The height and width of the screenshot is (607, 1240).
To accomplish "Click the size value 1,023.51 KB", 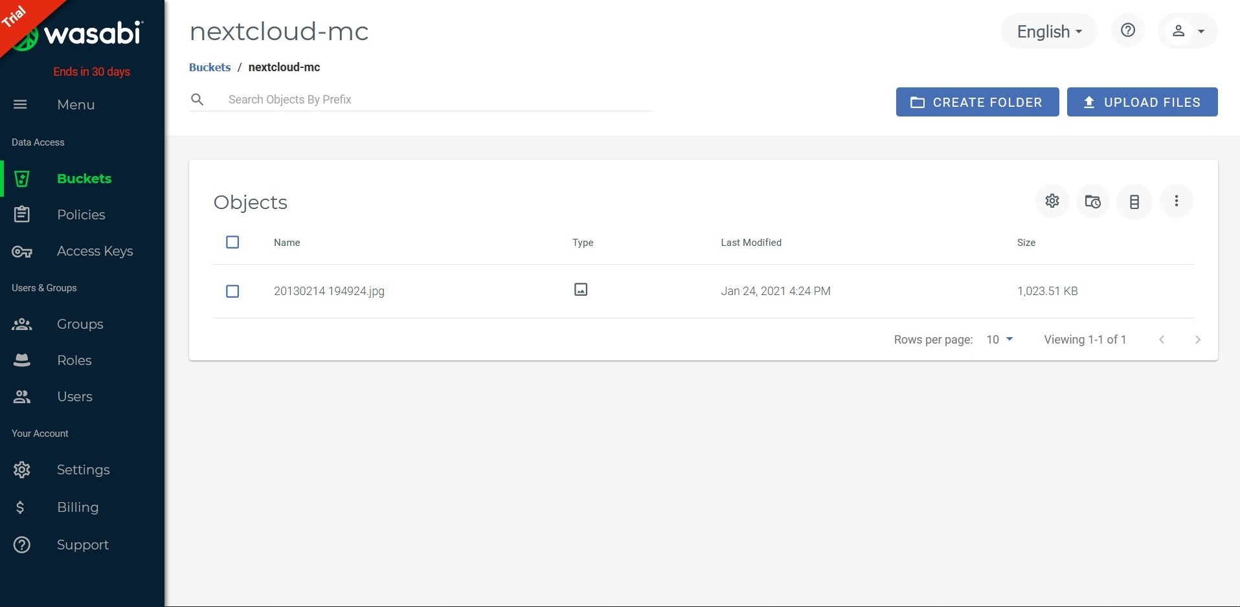I will click(1048, 291).
